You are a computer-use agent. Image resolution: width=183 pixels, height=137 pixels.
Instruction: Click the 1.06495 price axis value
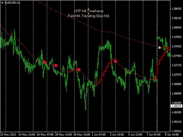177,103
